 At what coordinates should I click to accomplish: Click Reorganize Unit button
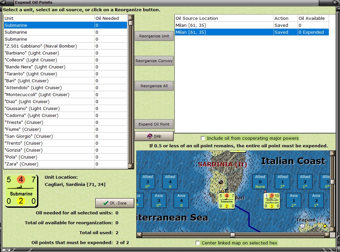click(x=154, y=36)
